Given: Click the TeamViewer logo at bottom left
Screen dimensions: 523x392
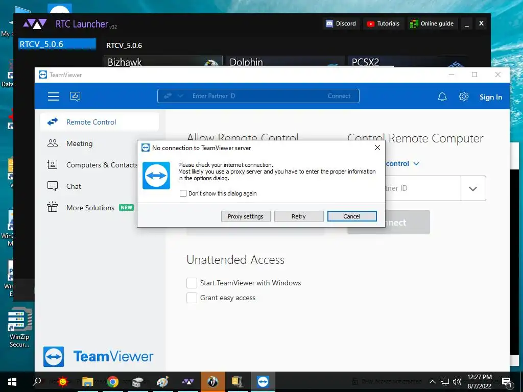Looking at the screenshot, I should pyautogui.click(x=98, y=356).
